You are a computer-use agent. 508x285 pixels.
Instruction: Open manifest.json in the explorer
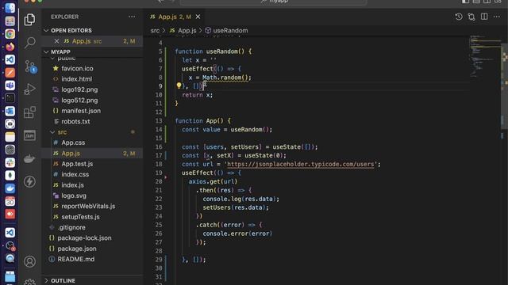pos(81,111)
